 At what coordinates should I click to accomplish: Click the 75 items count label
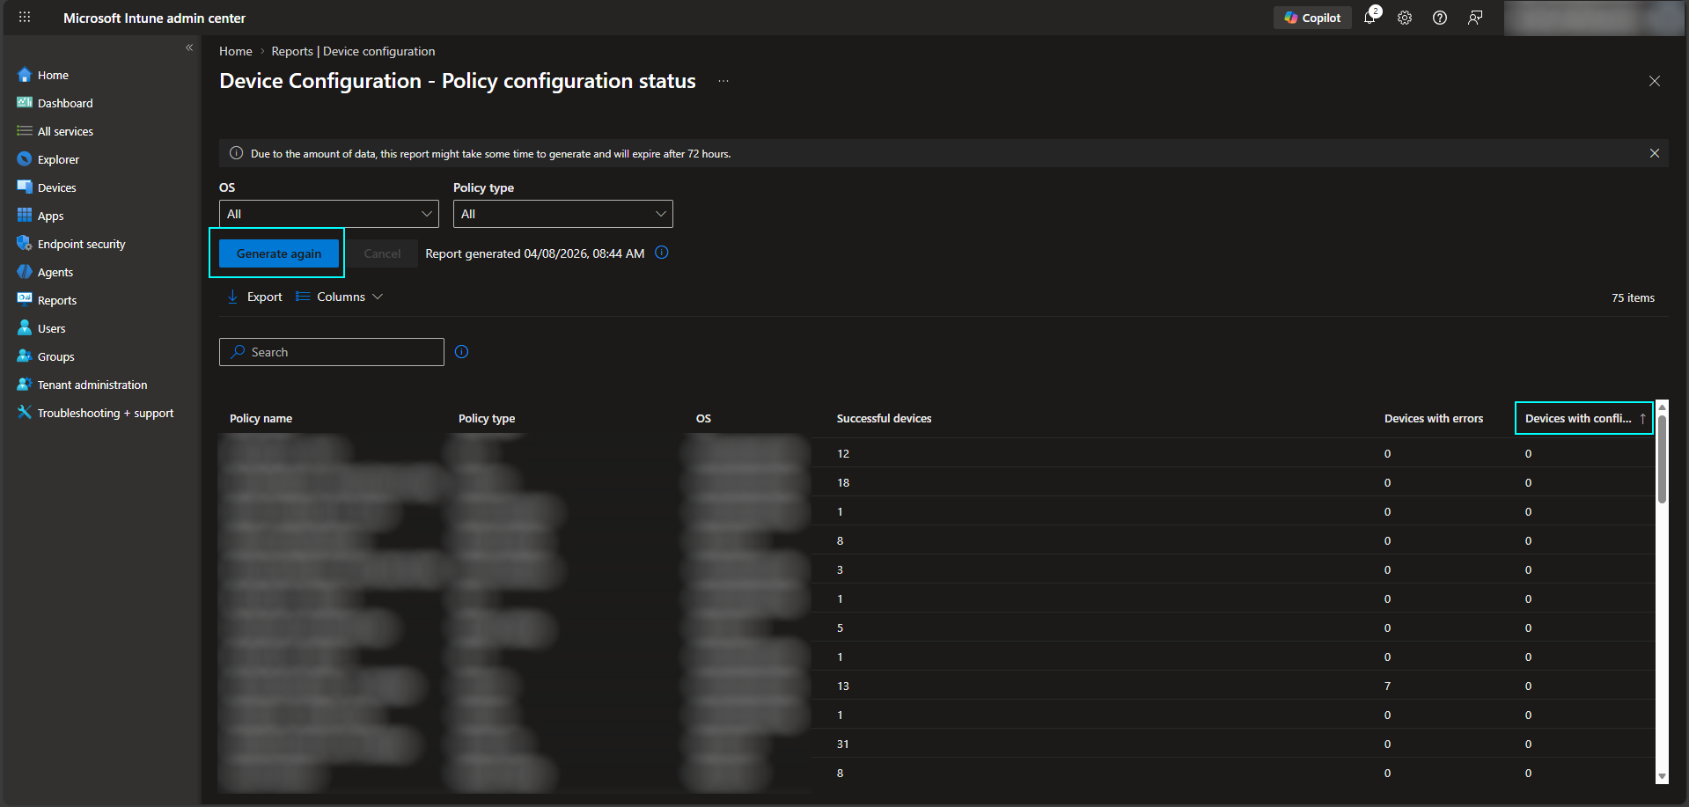tap(1633, 297)
